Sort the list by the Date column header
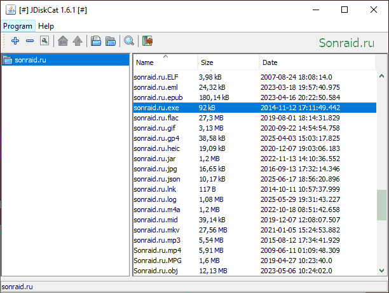The width and height of the screenshot is (389, 293). 317,62
